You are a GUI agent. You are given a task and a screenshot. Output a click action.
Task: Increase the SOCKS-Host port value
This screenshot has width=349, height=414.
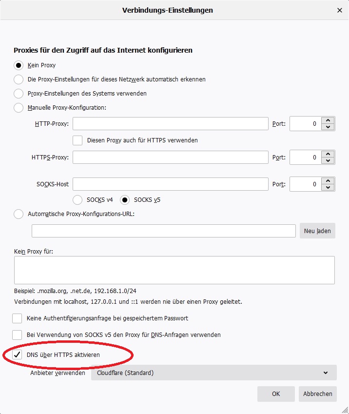point(329,181)
